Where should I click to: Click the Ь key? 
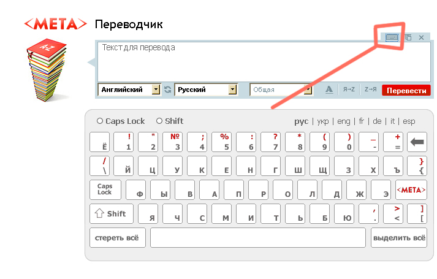[x=295, y=214]
